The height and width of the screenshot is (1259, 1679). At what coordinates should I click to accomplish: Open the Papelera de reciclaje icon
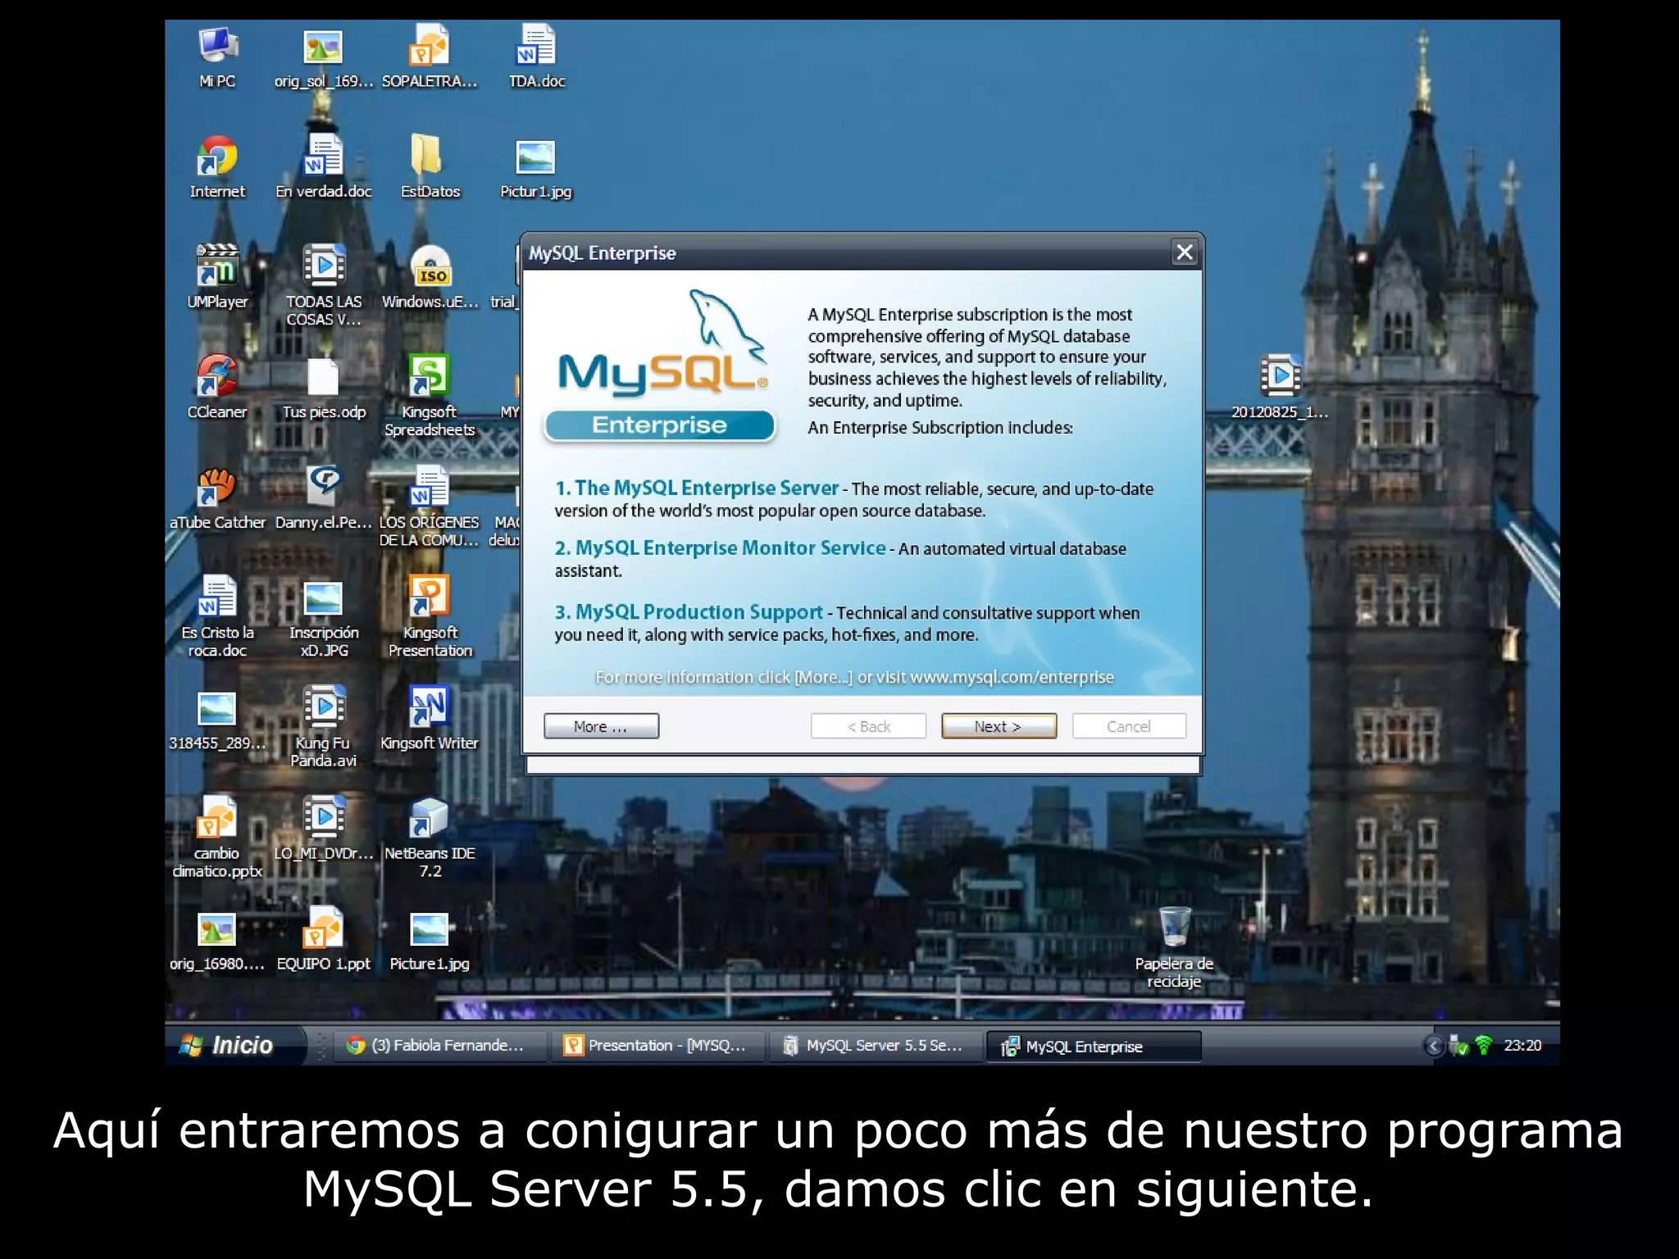pyautogui.click(x=1174, y=948)
